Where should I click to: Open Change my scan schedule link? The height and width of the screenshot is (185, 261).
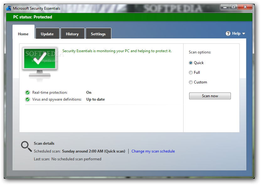153,151
